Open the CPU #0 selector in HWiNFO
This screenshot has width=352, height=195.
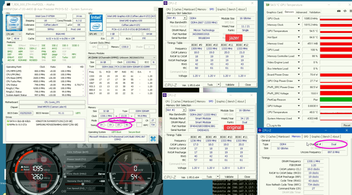tap(14, 34)
